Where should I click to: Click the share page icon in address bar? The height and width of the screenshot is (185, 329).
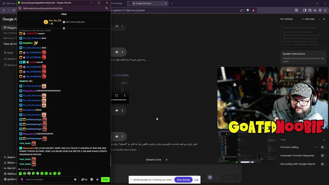click(242, 10)
